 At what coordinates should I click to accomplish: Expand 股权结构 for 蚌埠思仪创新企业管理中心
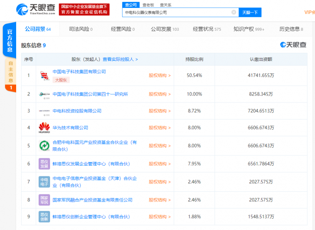pos(159,217)
